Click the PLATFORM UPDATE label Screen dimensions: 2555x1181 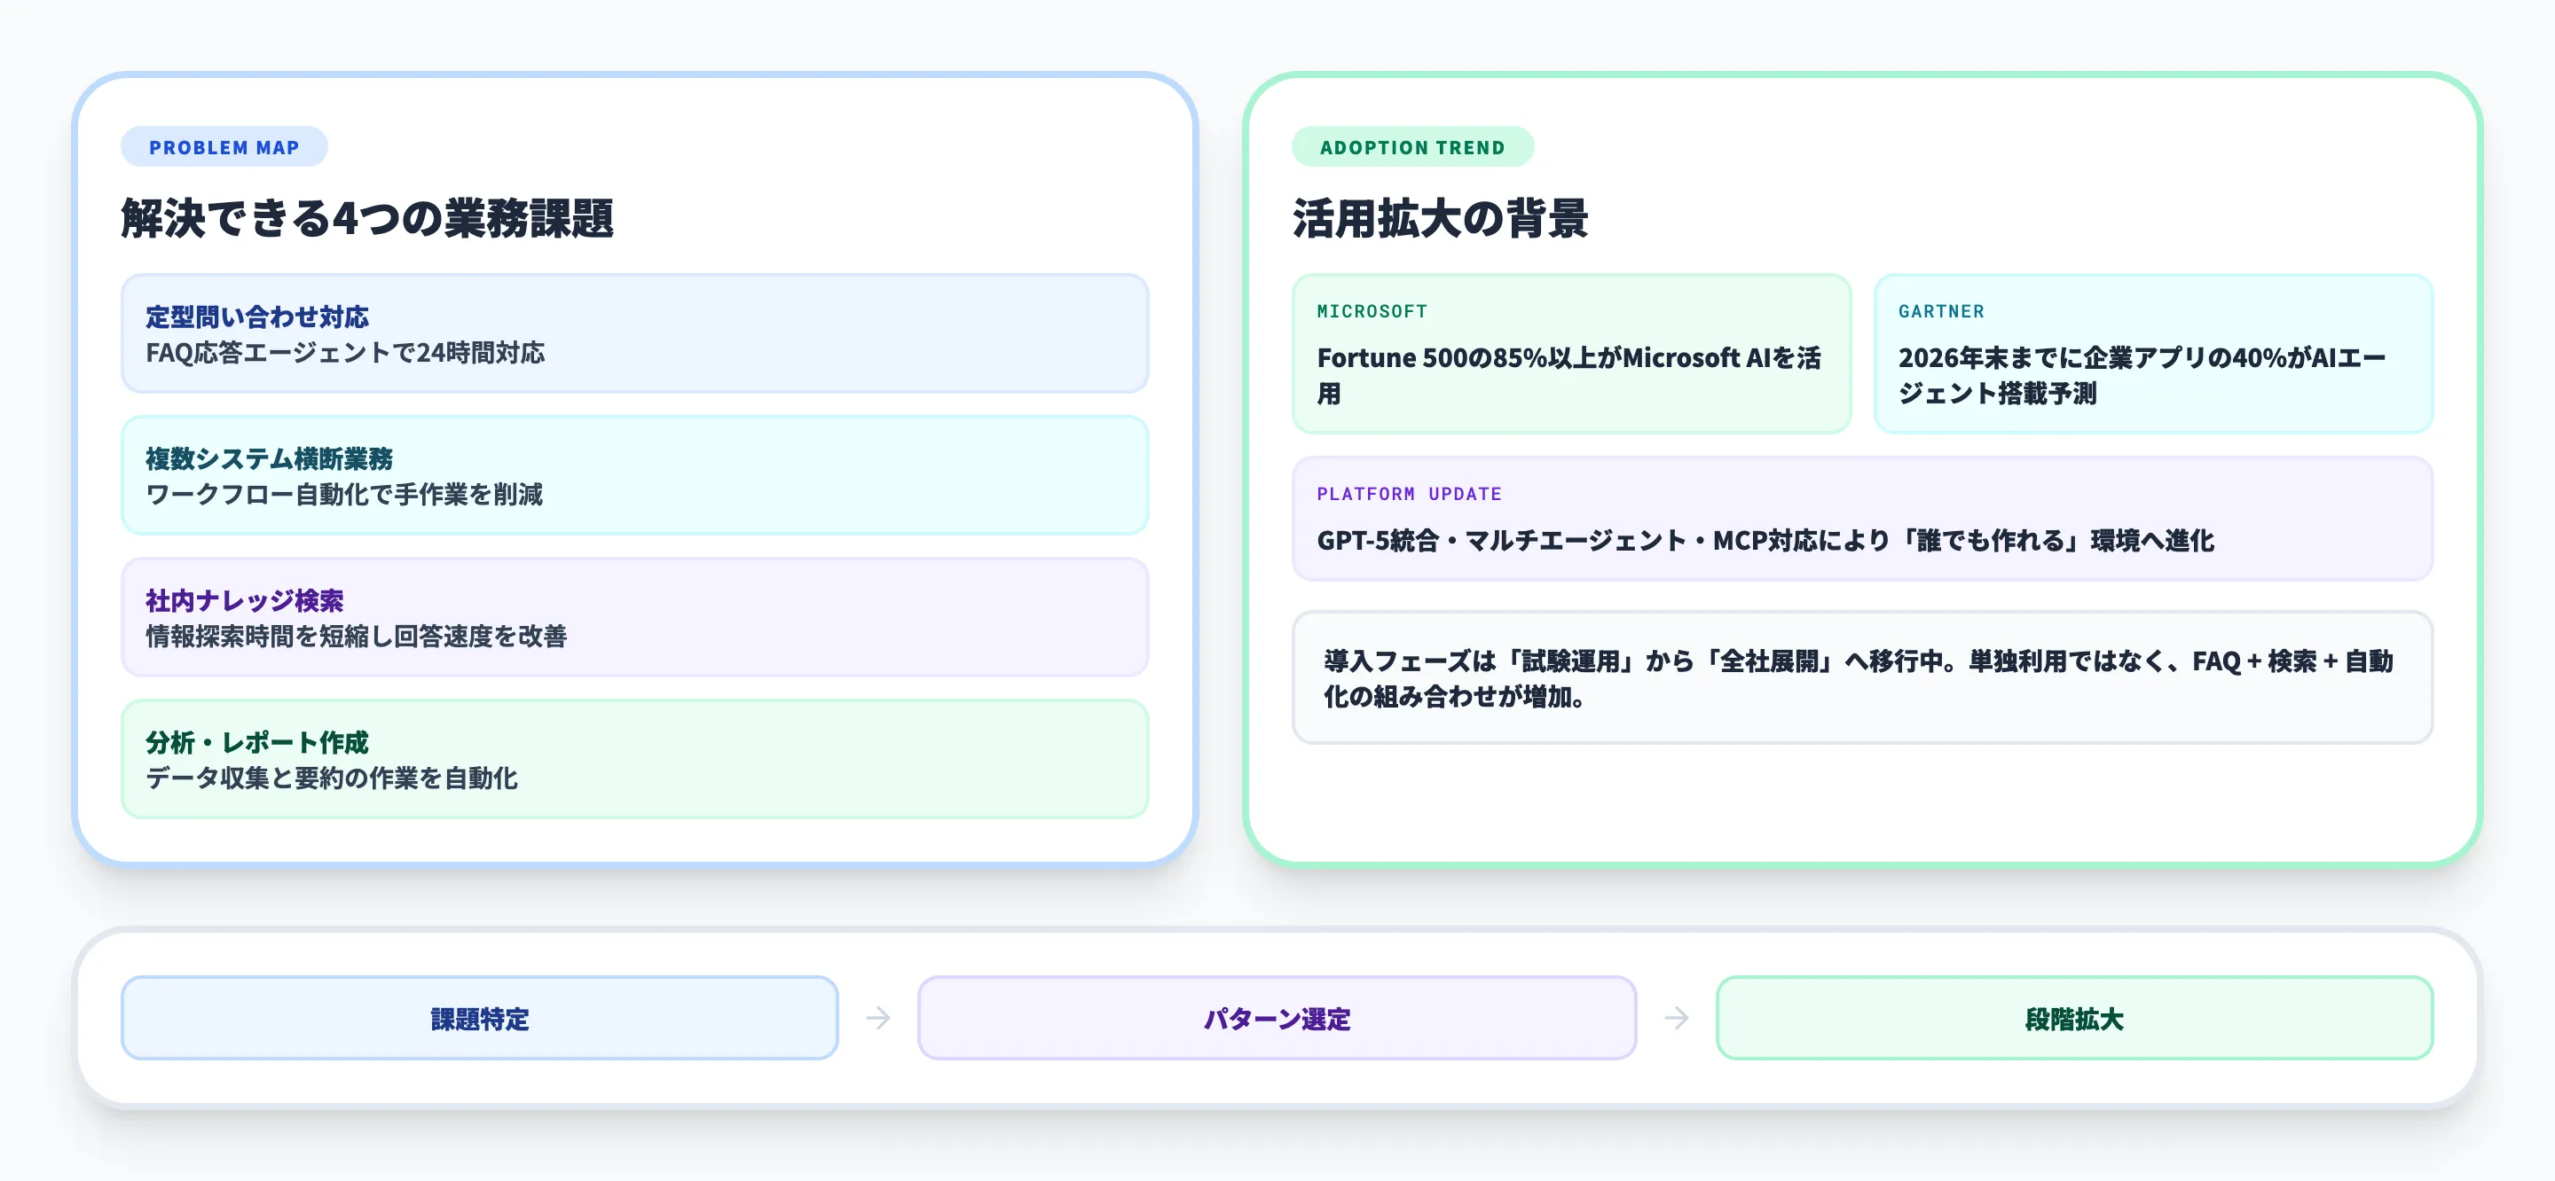pyautogui.click(x=1409, y=494)
